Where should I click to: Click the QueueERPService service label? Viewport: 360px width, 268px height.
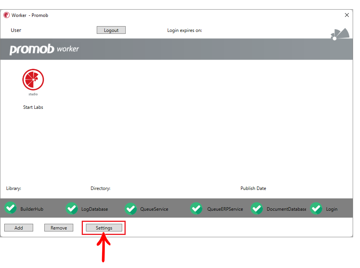coord(225,209)
